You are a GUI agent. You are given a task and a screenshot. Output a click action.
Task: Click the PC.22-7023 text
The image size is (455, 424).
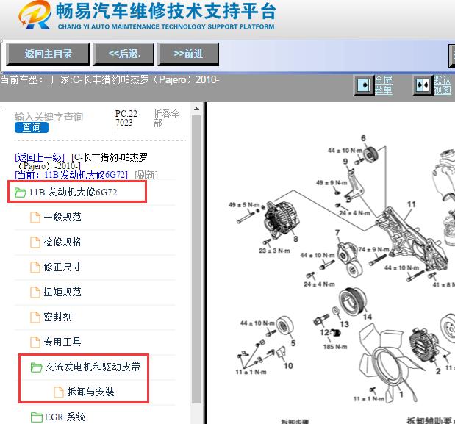(x=127, y=118)
